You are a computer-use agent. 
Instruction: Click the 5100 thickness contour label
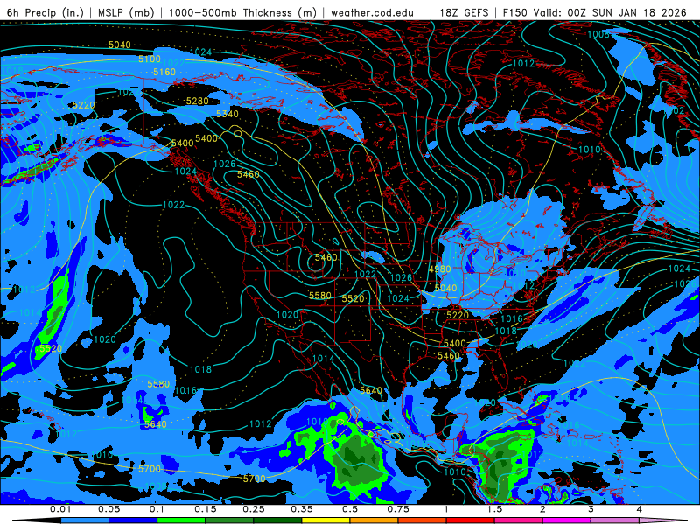[x=150, y=59]
